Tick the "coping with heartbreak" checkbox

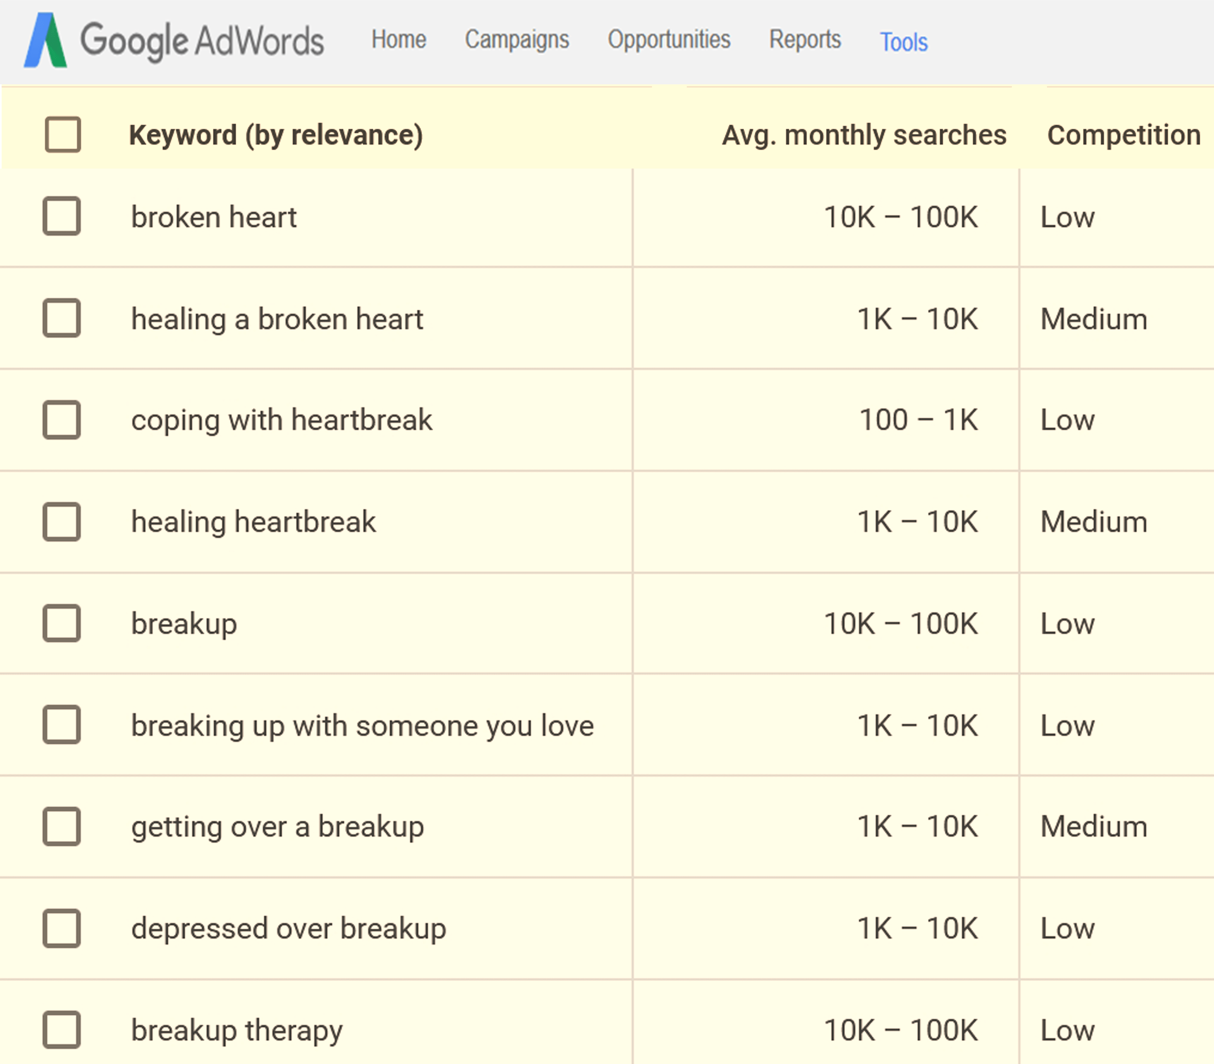(62, 420)
